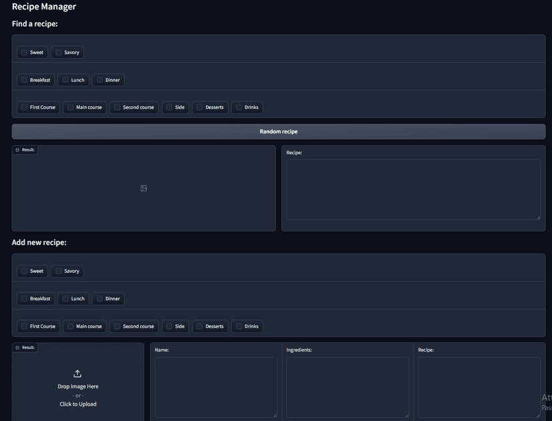Check Main course in Find a recipe filters
552x421 pixels.
[71, 107]
